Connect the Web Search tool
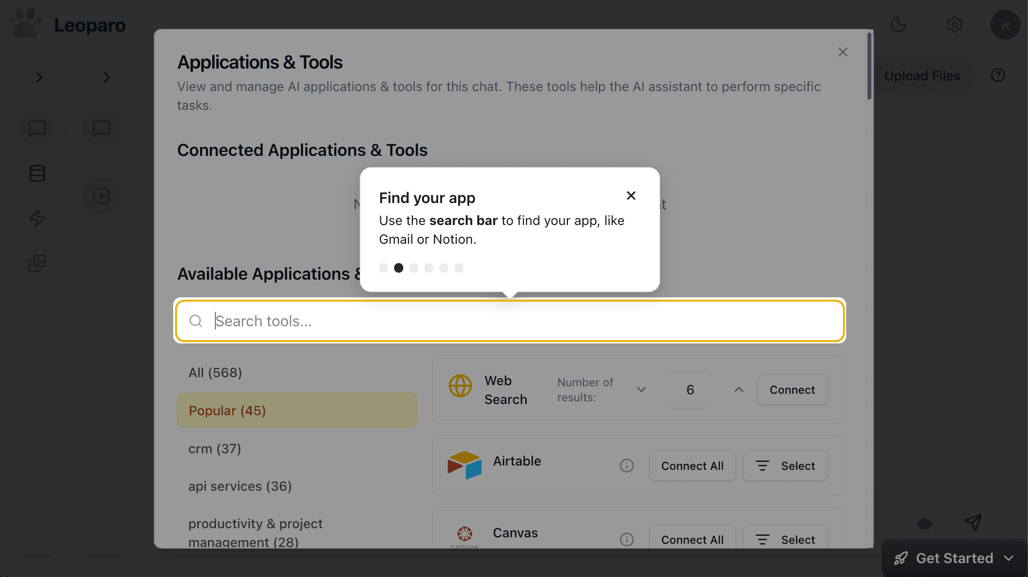Screen dimensions: 1028x577 pos(792,389)
